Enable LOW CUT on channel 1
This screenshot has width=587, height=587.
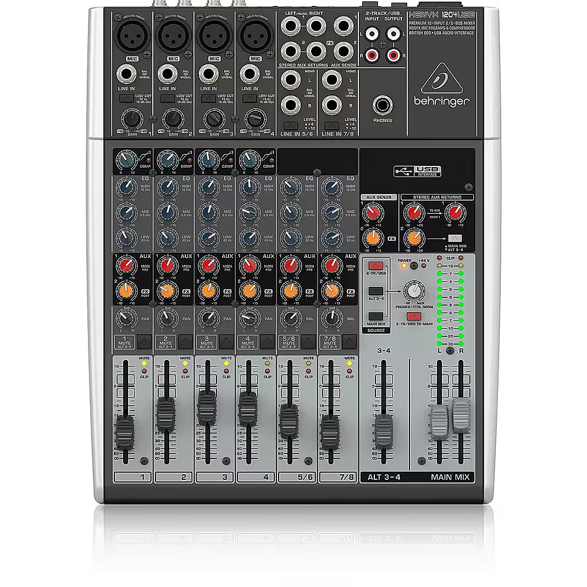(125, 98)
